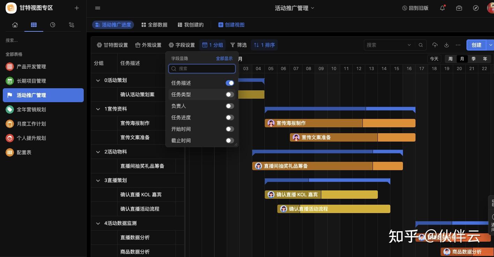
Task: Open notifications bell icon
Action: coord(442,8)
